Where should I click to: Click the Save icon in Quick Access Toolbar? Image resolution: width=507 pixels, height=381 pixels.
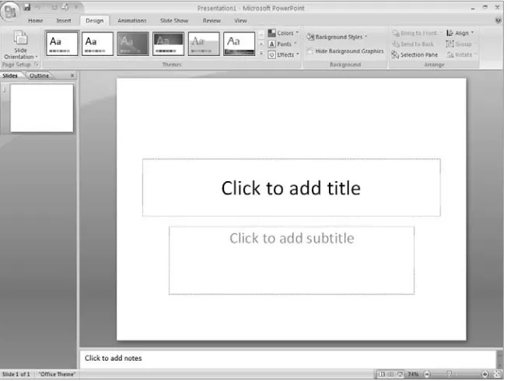tap(27, 7)
